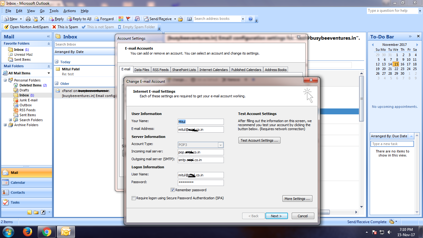
Task: Collapse the Mail Folders section
Action: [x=49, y=66]
